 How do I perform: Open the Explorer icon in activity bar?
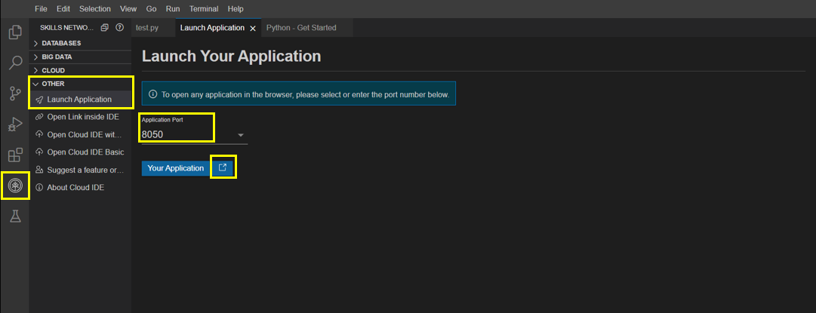pyautogui.click(x=14, y=32)
